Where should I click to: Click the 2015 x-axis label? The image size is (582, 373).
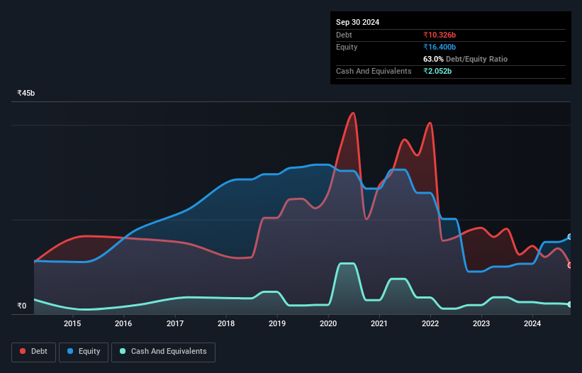pyautogui.click(x=72, y=323)
